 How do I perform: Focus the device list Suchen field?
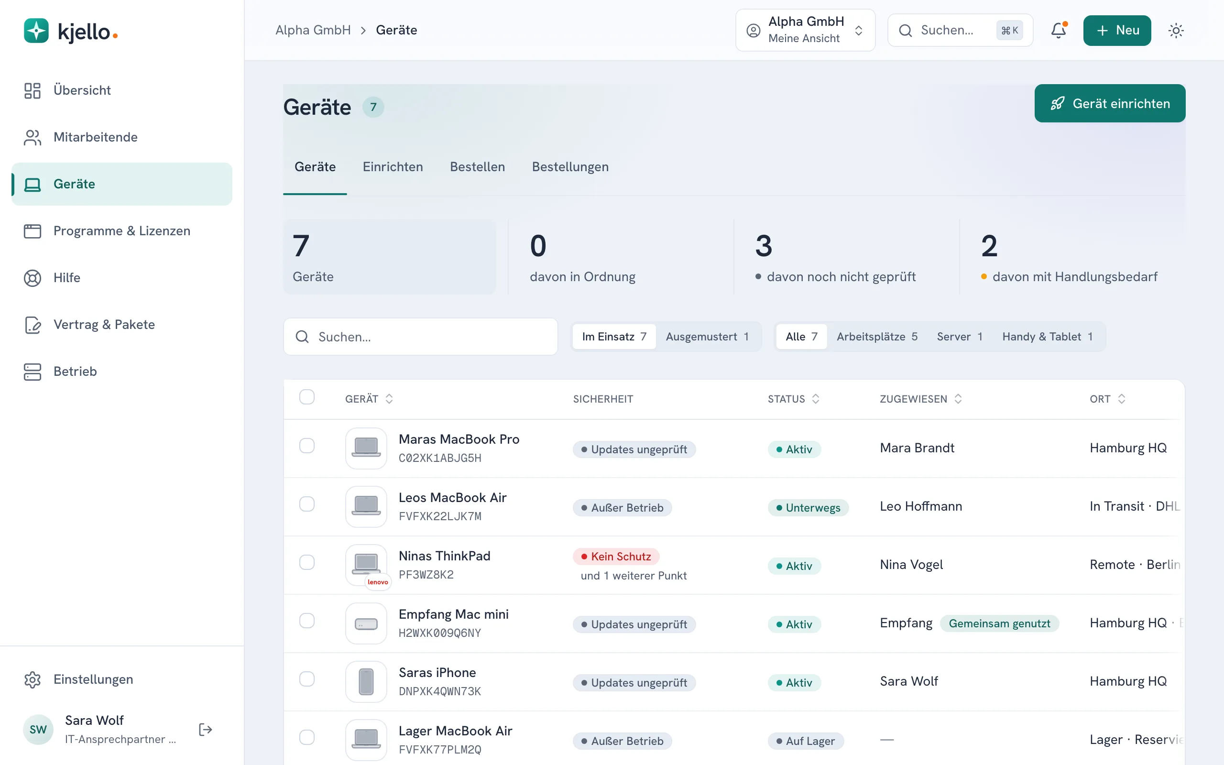420,337
